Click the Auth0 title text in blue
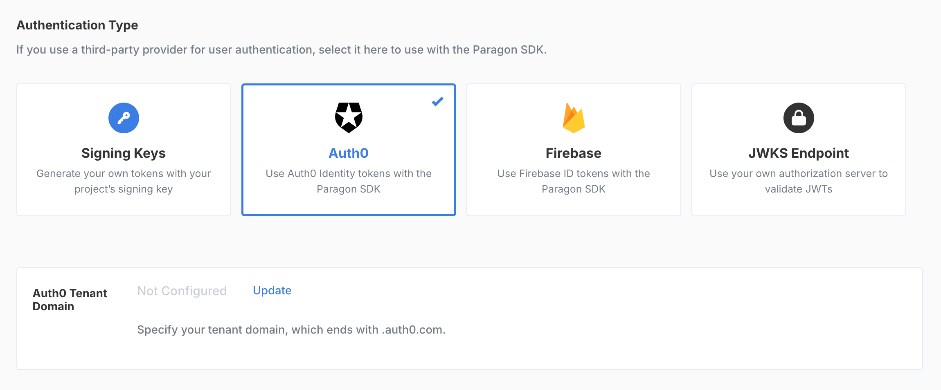The image size is (941, 390). (x=349, y=153)
